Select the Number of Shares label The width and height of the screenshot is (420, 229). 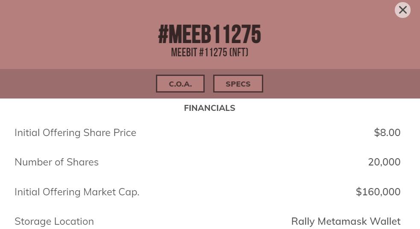coord(56,162)
